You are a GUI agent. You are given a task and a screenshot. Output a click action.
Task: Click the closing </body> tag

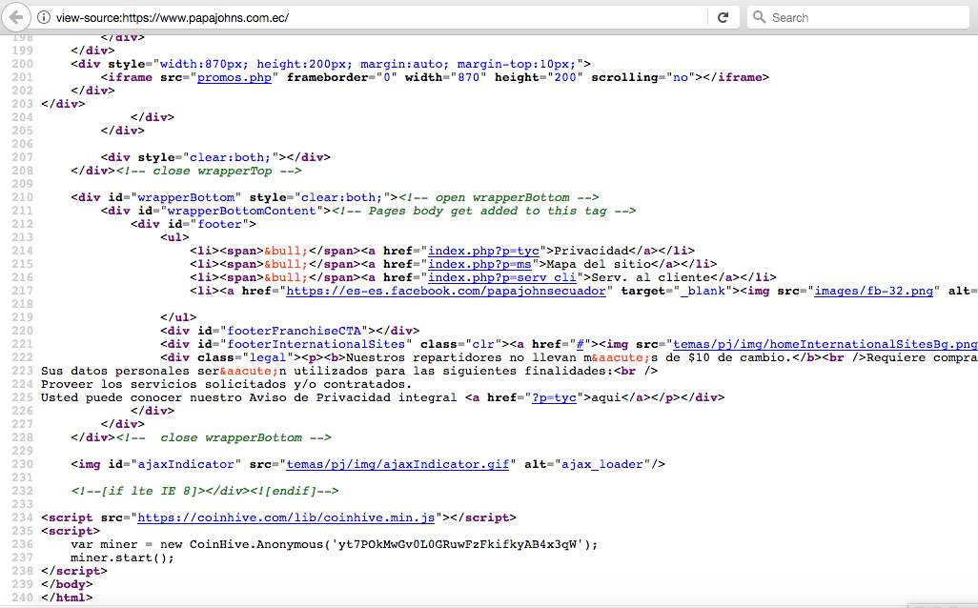point(67,584)
